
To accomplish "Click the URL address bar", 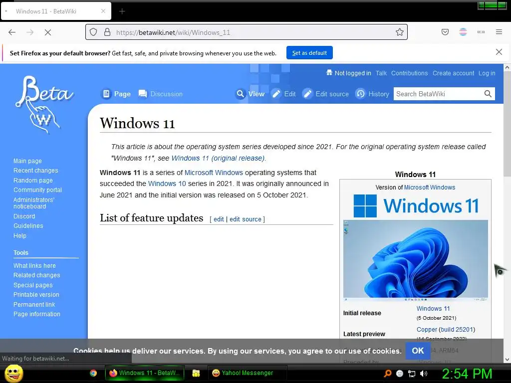I will (x=247, y=32).
